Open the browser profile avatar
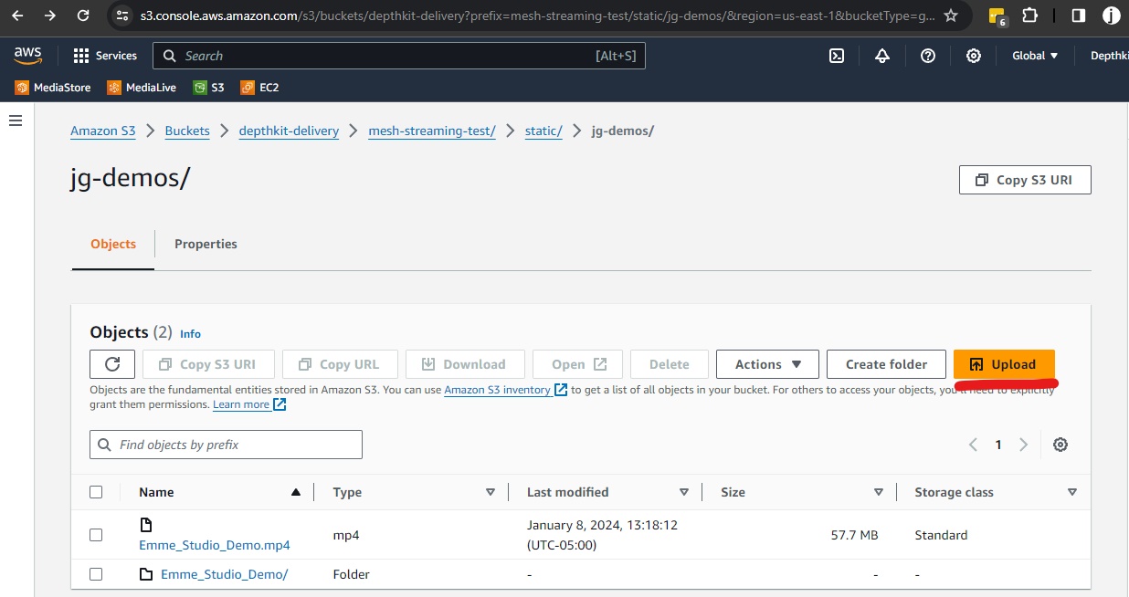The height and width of the screenshot is (597, 1129). pos(1111,16)
